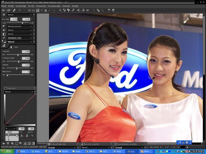This screenshot has height=154, width=206.
Task: Open the Tone curve Manual dropdown
Action: [19, 92]
